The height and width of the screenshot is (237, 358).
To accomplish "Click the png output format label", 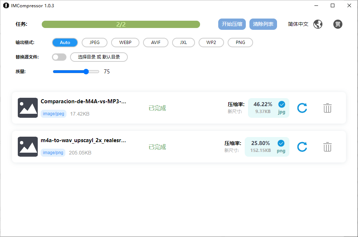I will click(281, 151).
